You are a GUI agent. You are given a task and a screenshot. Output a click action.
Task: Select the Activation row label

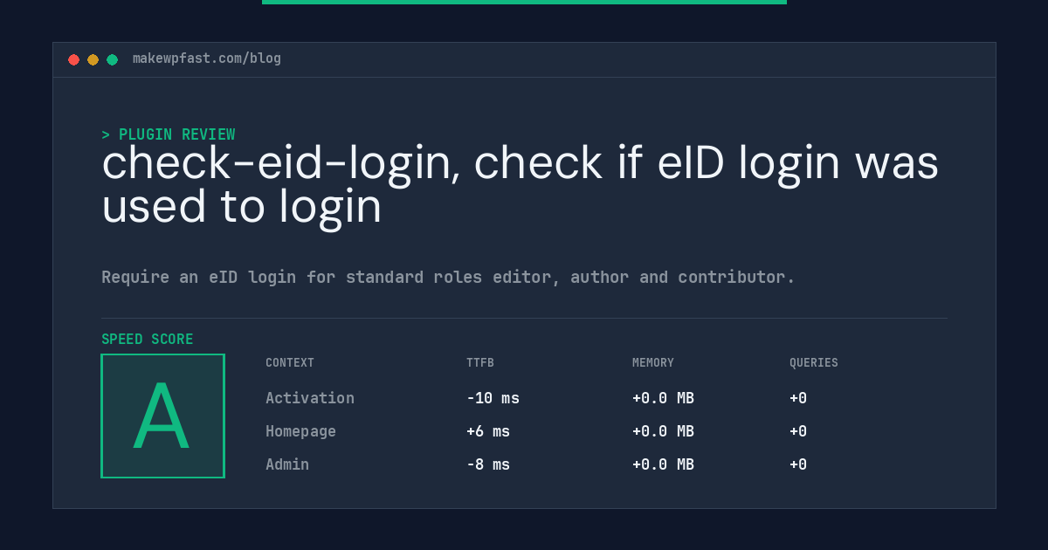click(310, 398)
